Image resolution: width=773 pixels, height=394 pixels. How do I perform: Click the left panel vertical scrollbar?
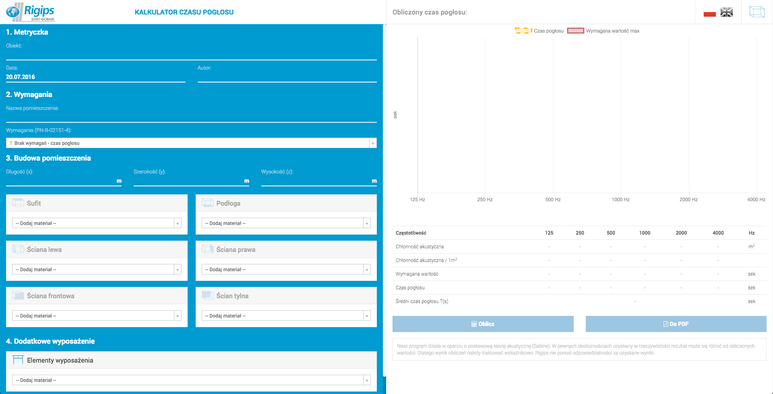(384, 201)
